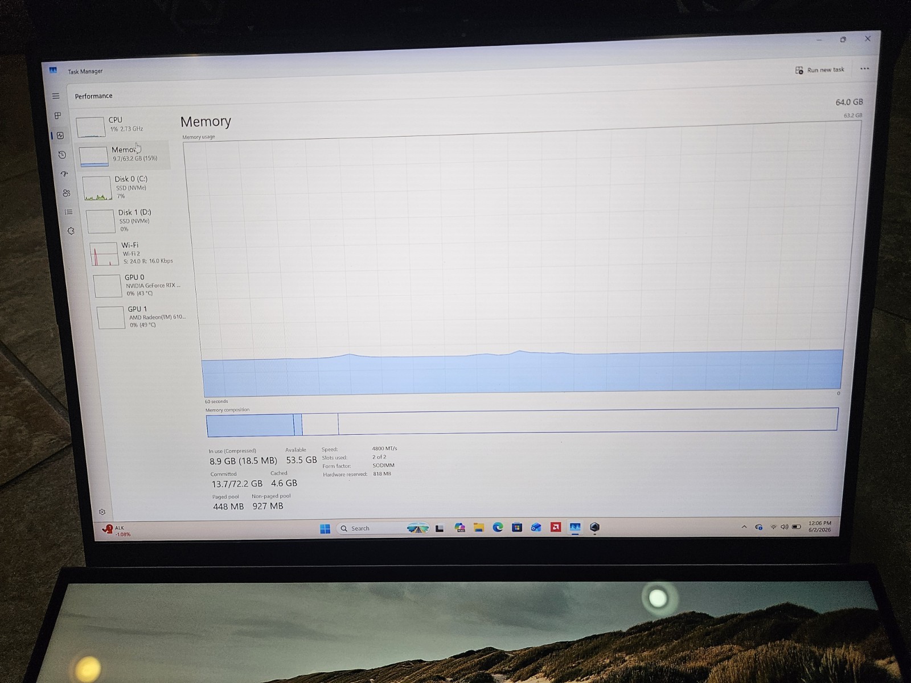Open the Users page icon

coord(67,193)
